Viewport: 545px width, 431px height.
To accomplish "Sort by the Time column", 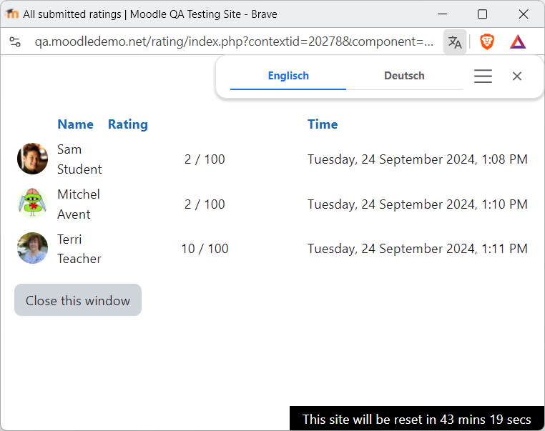I will [323, 124].
